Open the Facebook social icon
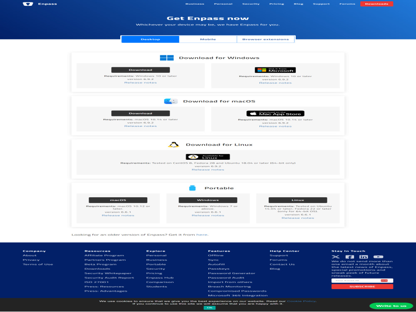This screenshot has height=312, width=416. (350, 257)
